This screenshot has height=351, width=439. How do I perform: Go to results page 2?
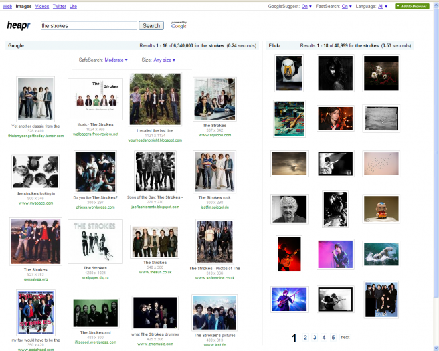(305, 338)
